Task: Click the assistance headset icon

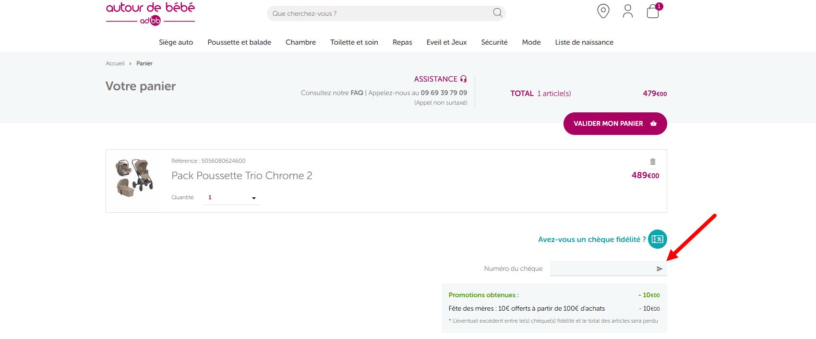Action: click(463, 79)
